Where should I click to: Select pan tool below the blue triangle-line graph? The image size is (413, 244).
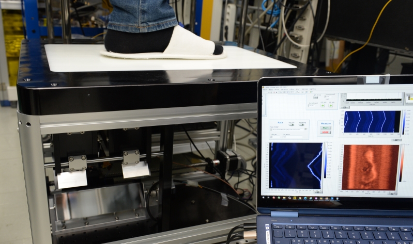[x=320, y=192]
